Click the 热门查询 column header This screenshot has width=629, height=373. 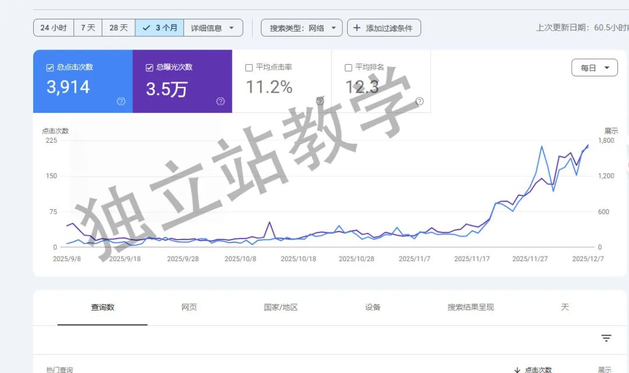(60, 370)
